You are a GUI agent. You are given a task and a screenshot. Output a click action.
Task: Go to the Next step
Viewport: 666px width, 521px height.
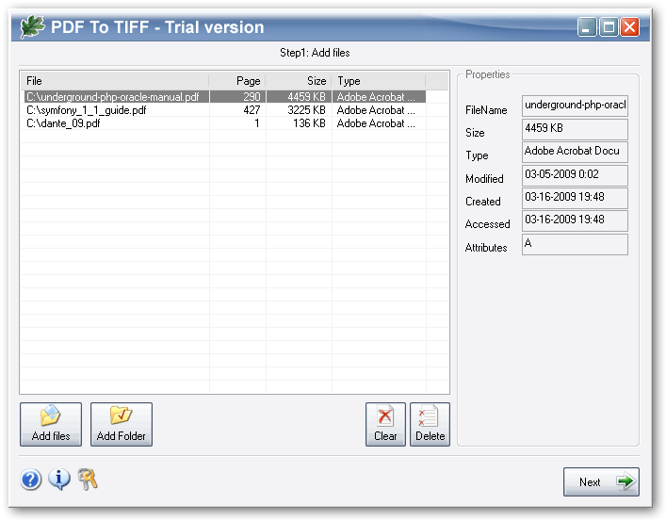(601, 481)
